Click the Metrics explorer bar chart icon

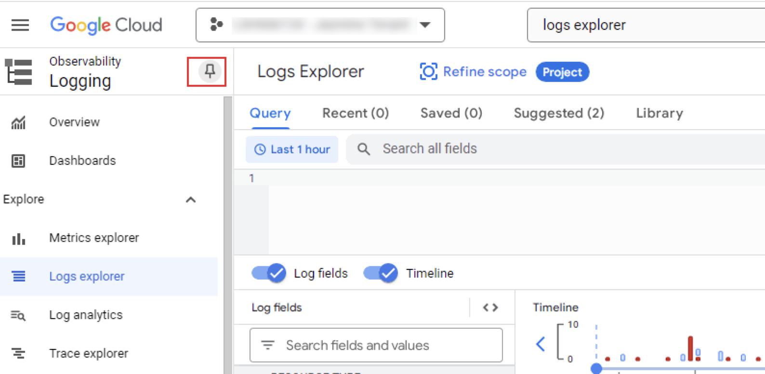click(18, 239)
